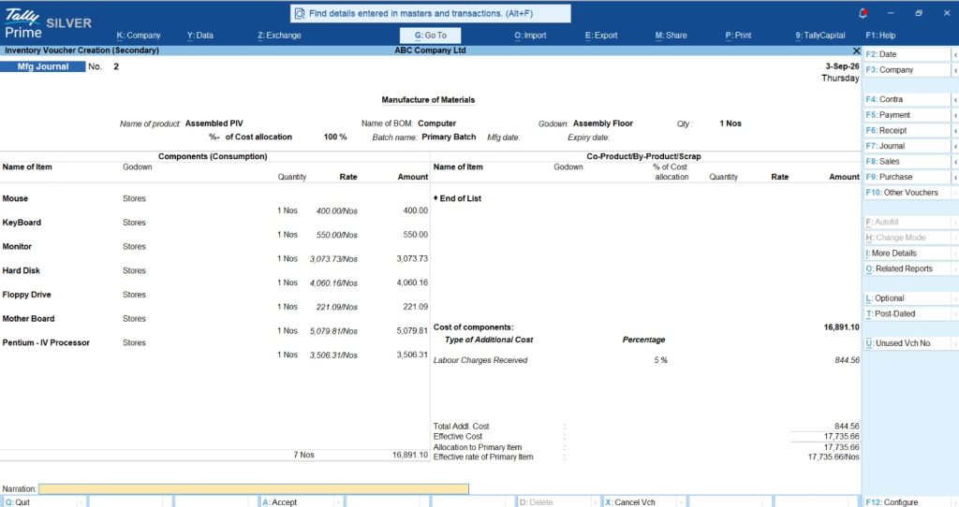Screen dimensions: 959x507
Task: Switch to F4 Contra voucher
Action: coord(907,99)
